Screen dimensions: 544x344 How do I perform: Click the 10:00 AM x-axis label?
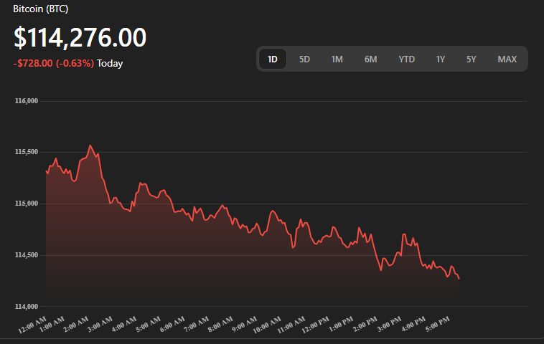point(267,325)
